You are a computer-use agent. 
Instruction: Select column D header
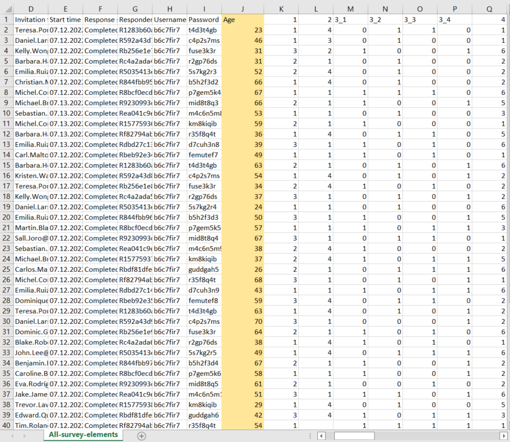click(x=30, y=8)
